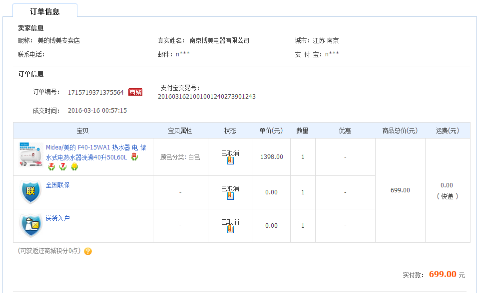Screen dimensions: 477x293
Task: Click the 宝贝属性 column header
Action: [x=180, y=131]
